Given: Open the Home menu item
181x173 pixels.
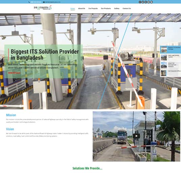Looking at the screenshot, I should (73, 8).
